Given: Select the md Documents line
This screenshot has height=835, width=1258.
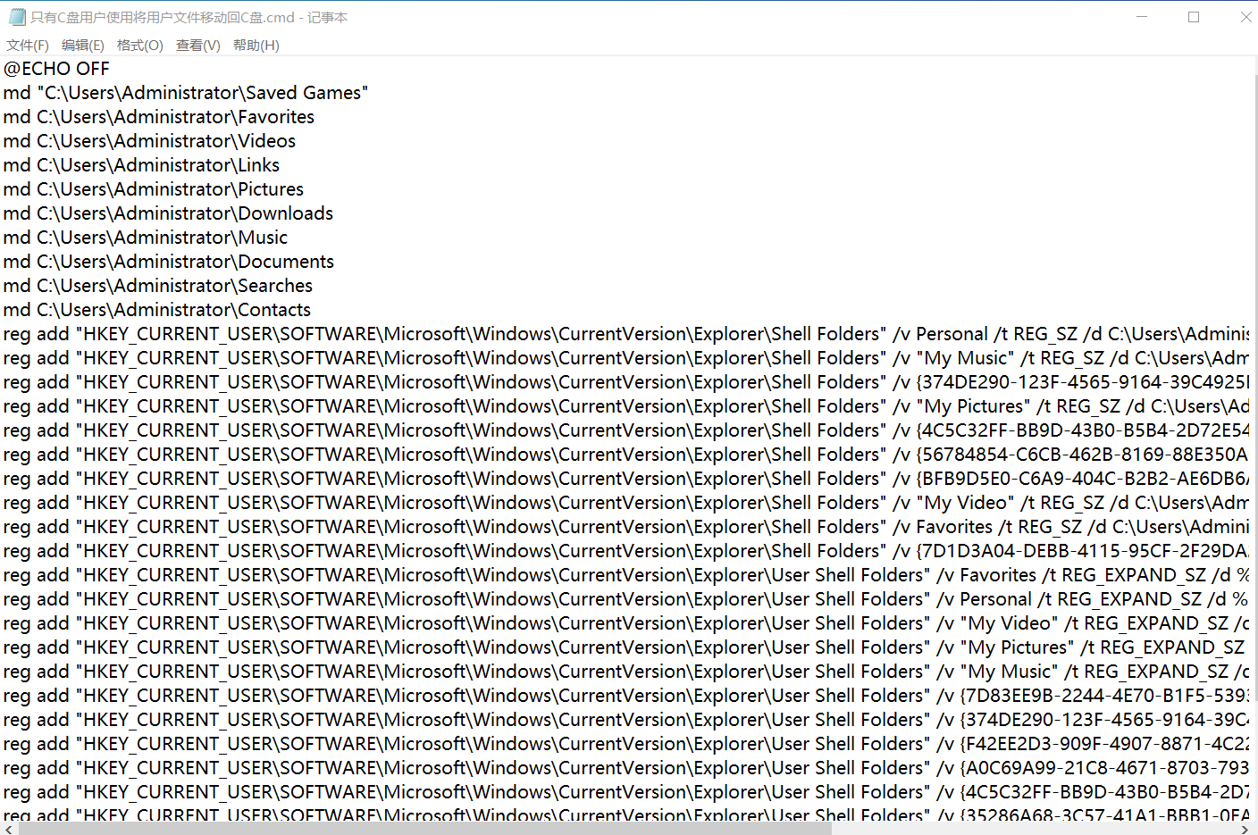Looking at the screenshot, I should [x=169, y=262].
